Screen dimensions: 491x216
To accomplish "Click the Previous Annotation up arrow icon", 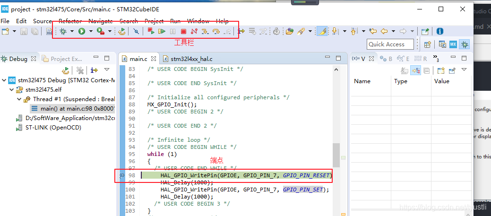I will coord(354,31).
